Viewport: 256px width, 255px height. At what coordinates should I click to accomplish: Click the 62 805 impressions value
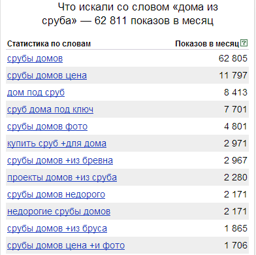(233, 58)
